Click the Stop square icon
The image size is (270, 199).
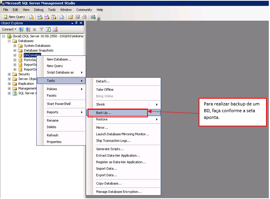click(34, 30)
